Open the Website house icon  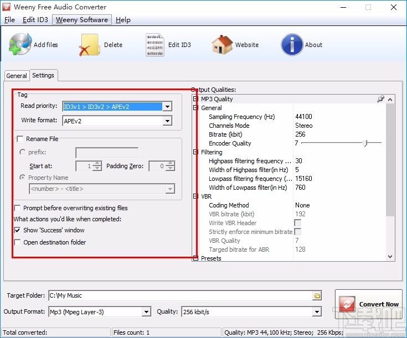click(222, 45)
